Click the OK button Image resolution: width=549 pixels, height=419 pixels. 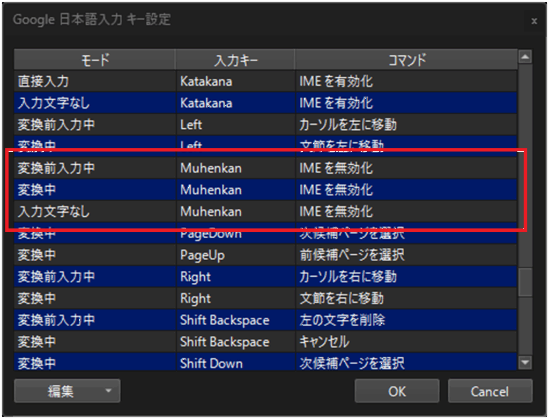[x=397, y=391]
